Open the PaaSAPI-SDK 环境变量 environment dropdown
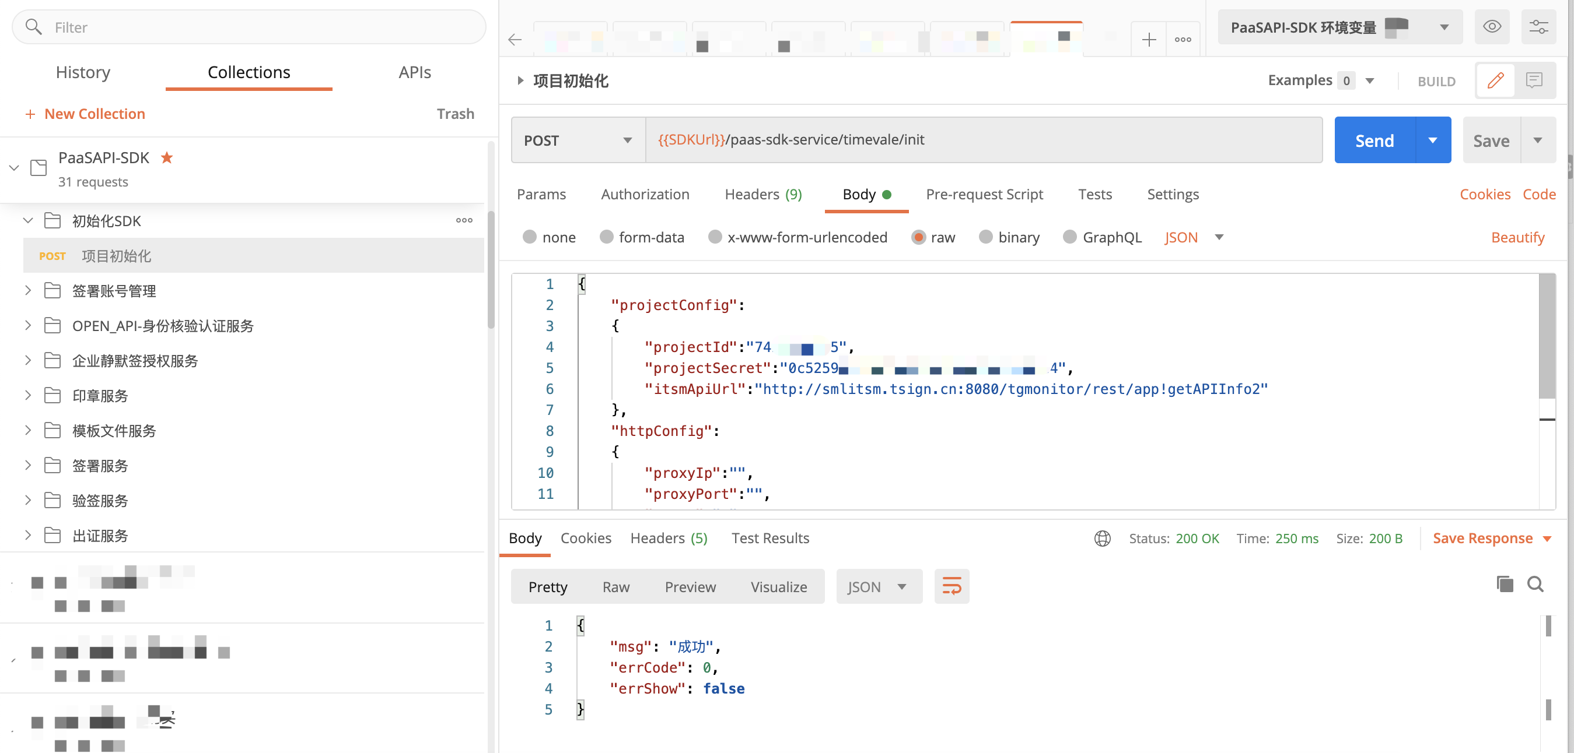 pos(1339,27)
